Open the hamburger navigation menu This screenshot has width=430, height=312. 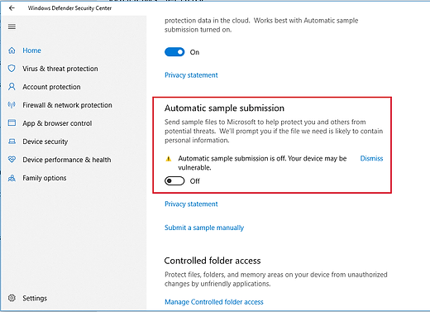pyautogui.click(x=12, y=26)
